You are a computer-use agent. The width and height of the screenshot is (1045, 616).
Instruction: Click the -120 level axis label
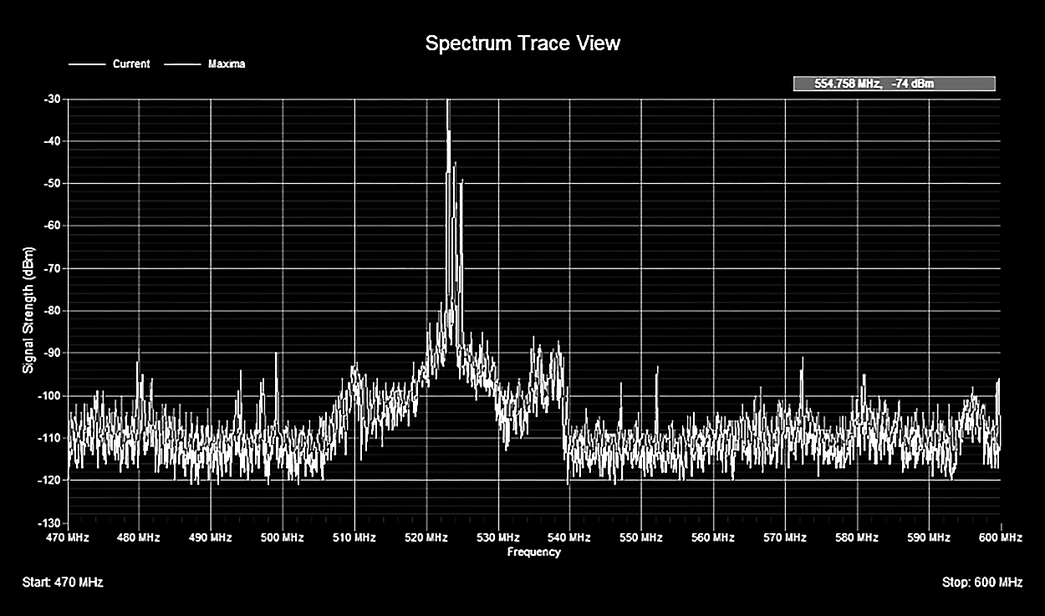(x=49, y=481)
